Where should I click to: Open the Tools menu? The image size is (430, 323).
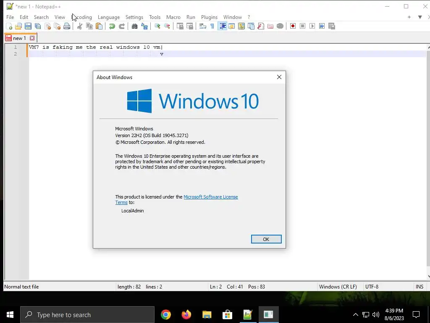tap(155, 17)
